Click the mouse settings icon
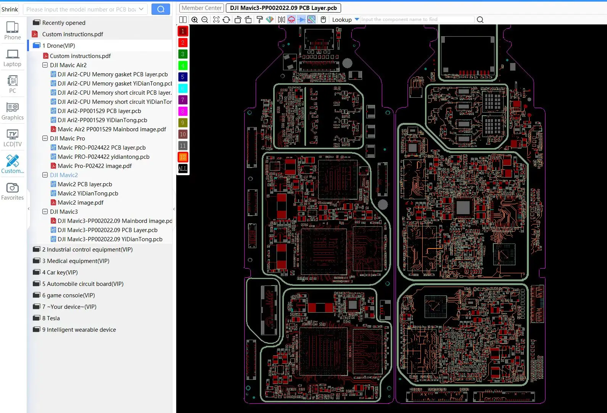 [x=324, y=19]
